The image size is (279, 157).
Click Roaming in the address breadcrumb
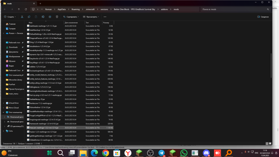[76, 9]
